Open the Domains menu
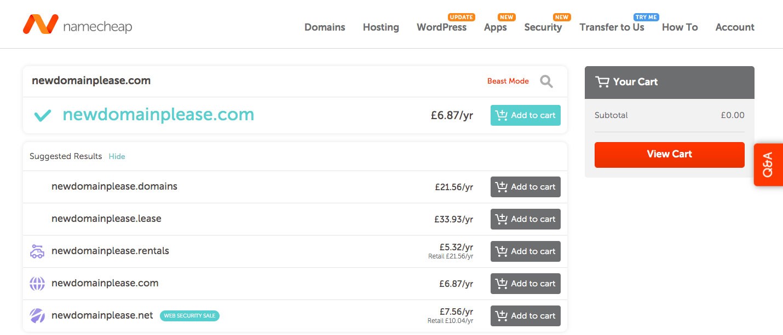The width and height of the screenshot is (783, 335). point(325,27)
